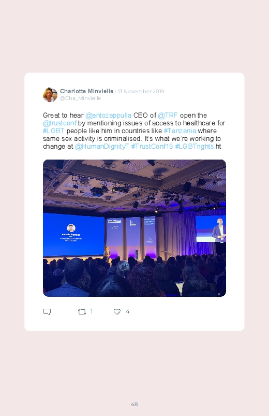
Task: Open the @HumanDignityT mention
Action: (x=102, y=147)
